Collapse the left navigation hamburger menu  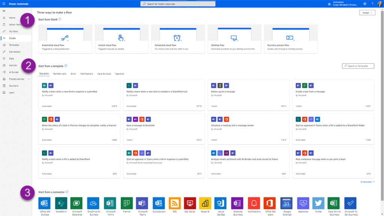pos(4,11)
